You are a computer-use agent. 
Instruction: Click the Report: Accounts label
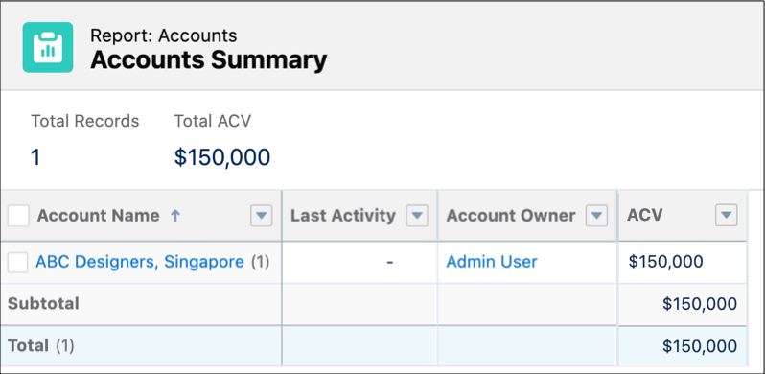coord(163,35)
